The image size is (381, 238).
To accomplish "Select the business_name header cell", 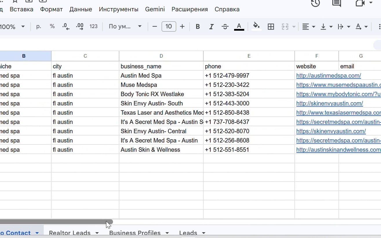I will coord(161,66).
